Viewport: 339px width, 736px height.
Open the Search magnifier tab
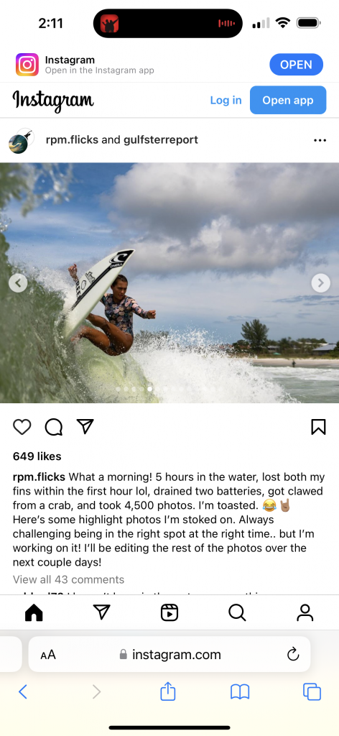(237, 612)
